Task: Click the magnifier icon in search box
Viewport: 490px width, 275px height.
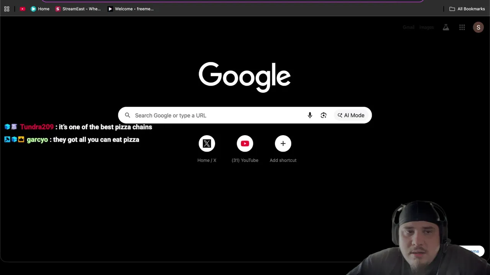Action: (127, 115)
